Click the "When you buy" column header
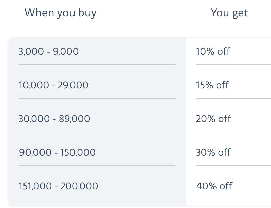 click(x=61, y=13)
